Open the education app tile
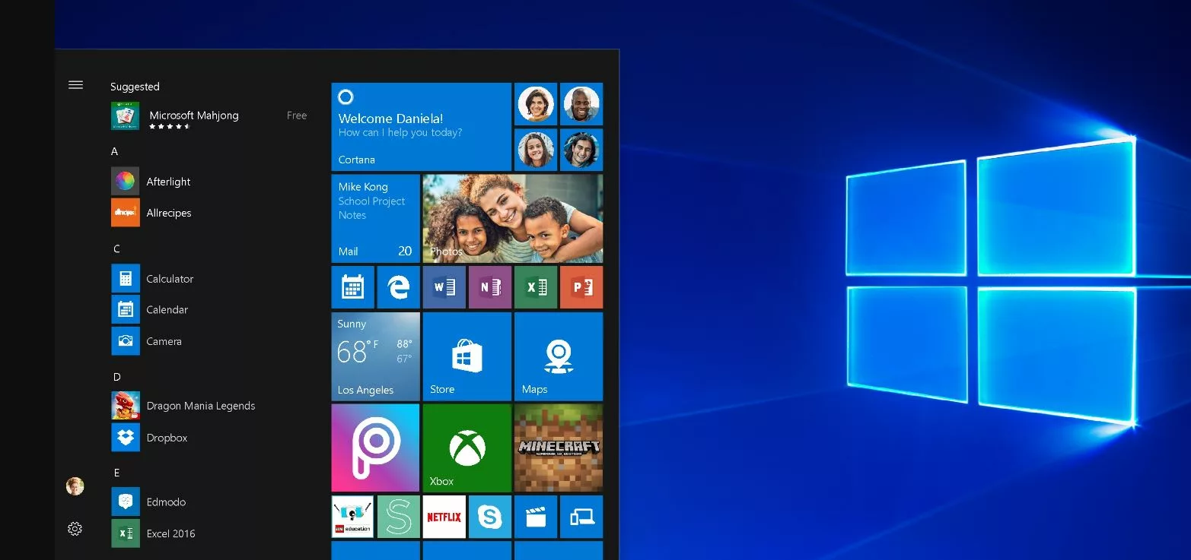1191x560 pixels. click(x=352, y=517)
